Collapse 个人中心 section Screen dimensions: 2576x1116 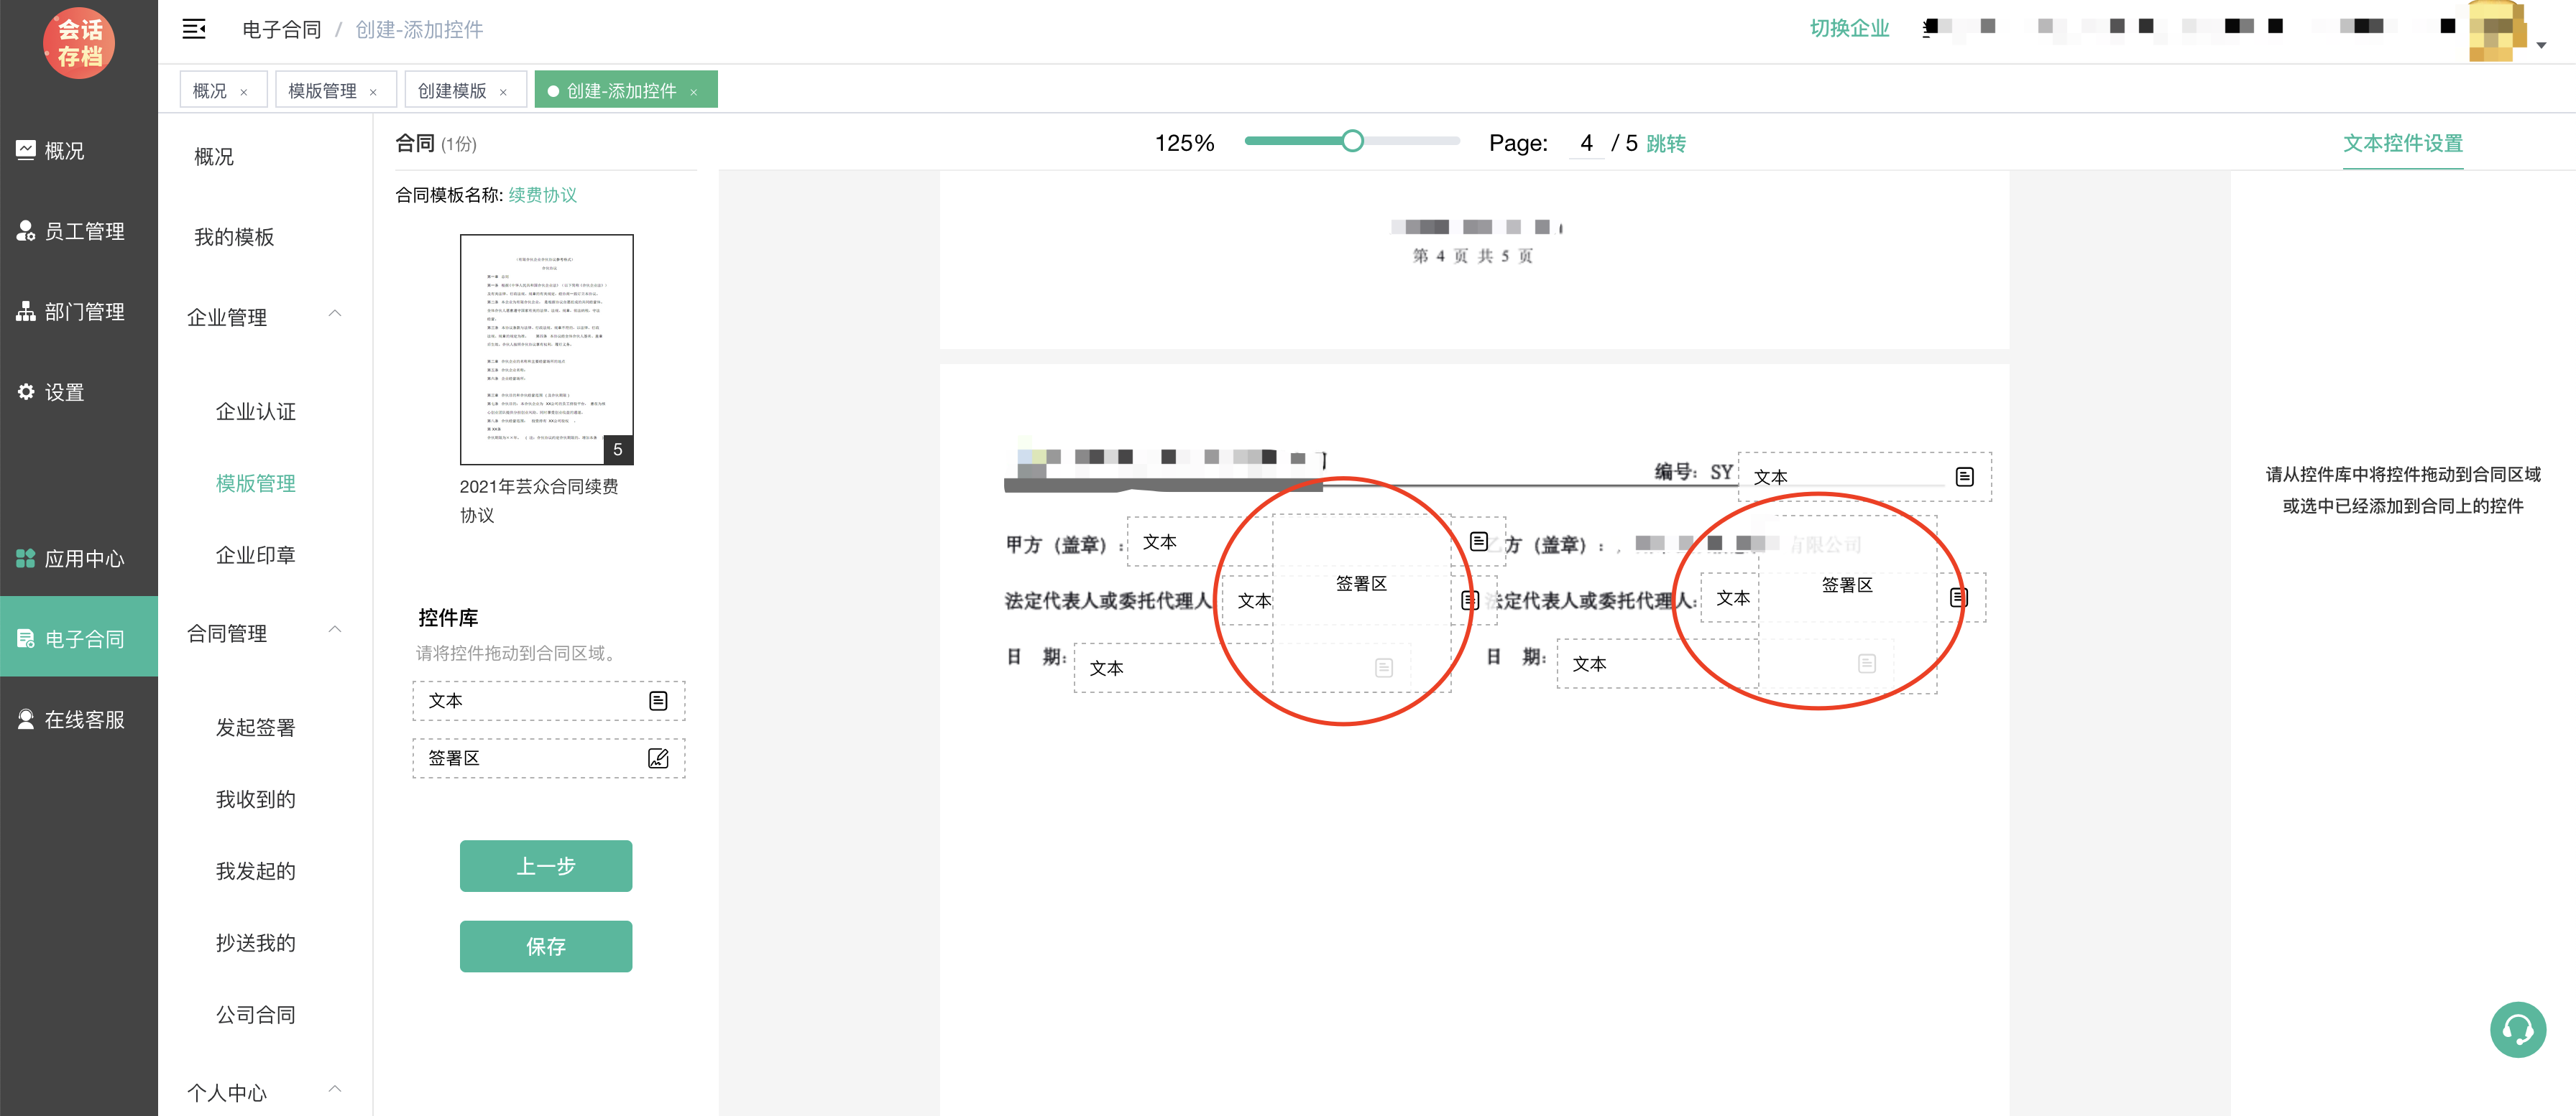coord(335,1089)
